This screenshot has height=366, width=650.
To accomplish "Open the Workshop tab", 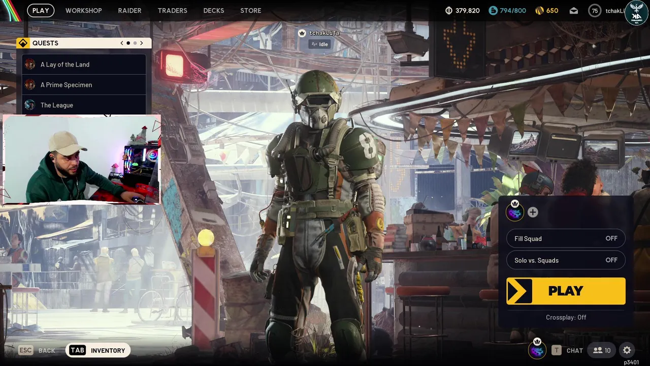I will tap(84, 10).
